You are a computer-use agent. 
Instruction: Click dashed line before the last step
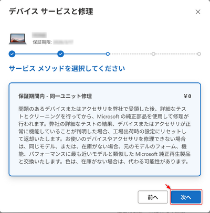[x=176, y=54]
